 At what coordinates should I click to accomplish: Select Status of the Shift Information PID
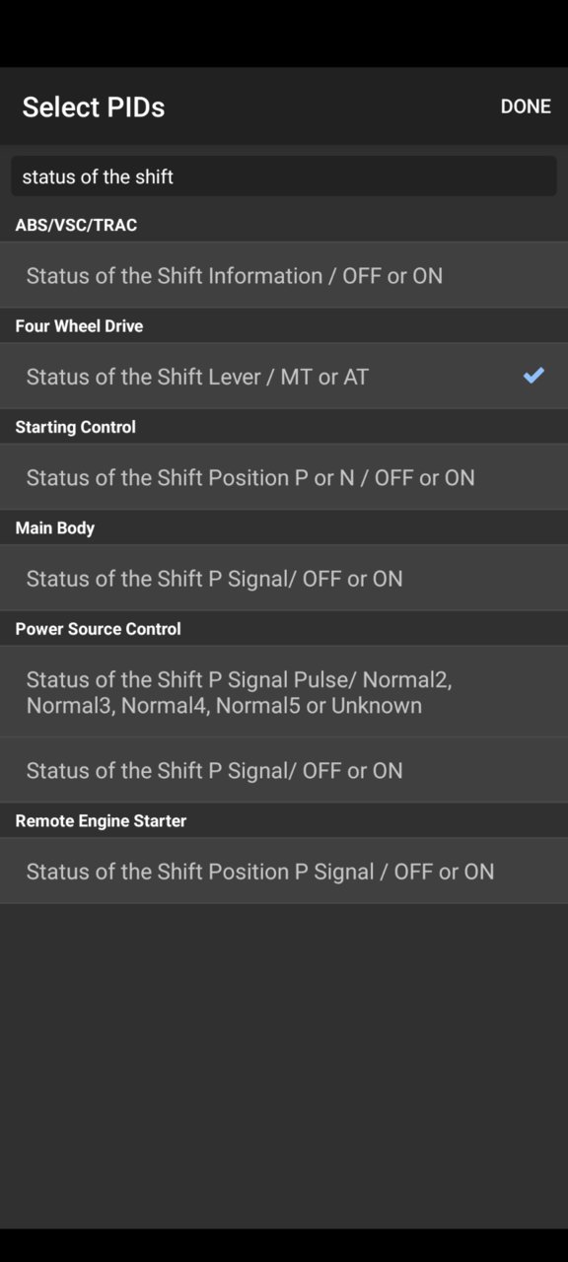[x=284, y=275]
